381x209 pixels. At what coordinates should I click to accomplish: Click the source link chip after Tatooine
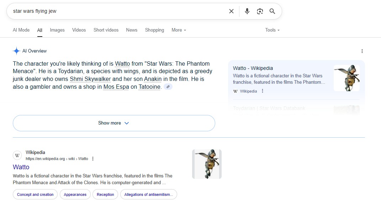[x=168, y=87]
